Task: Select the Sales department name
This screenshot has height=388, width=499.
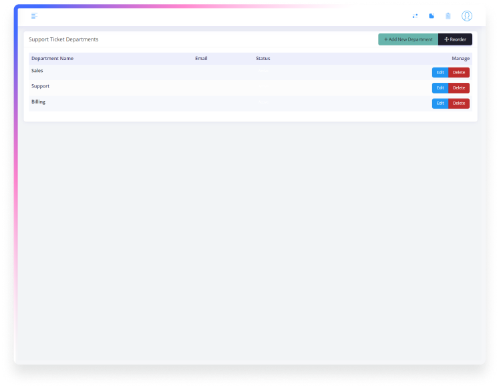Action: pos(37,71)
